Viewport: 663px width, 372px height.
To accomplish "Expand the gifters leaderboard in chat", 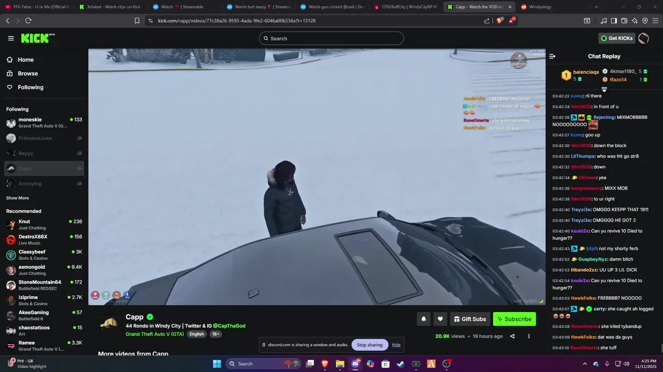I will click(x=604, y=89).
